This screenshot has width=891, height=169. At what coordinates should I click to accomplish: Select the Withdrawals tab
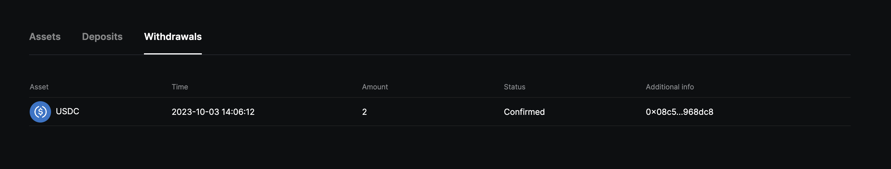[x=173, y=37]
